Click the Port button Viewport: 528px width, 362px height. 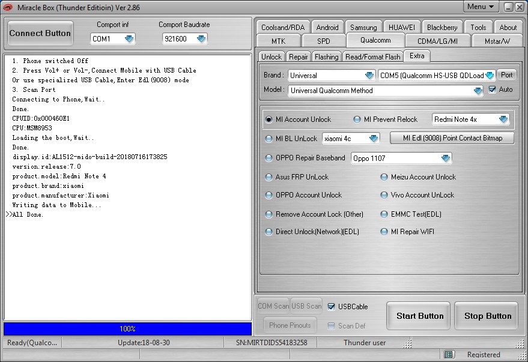tap(506, 75)
